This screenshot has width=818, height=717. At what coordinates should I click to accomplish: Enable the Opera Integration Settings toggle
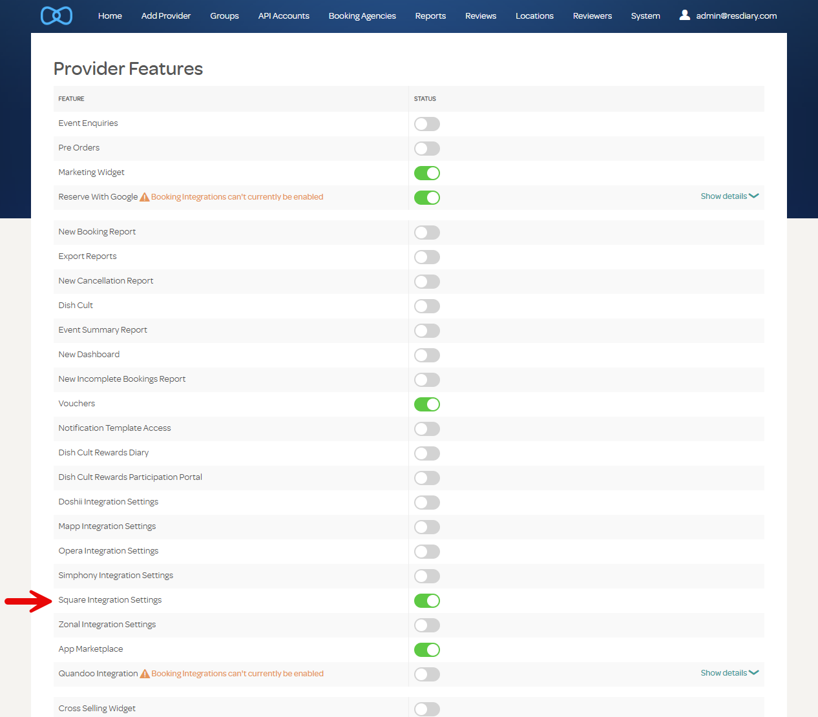(x=427, y=552)
